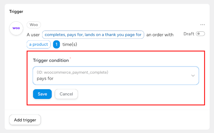214x133 pixels.
Task: Click the "completes, pays for" condition token
Action: 93,35
